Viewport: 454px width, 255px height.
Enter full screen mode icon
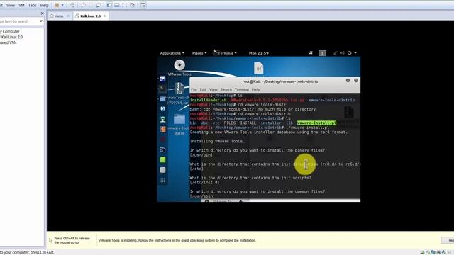point(125,5)
